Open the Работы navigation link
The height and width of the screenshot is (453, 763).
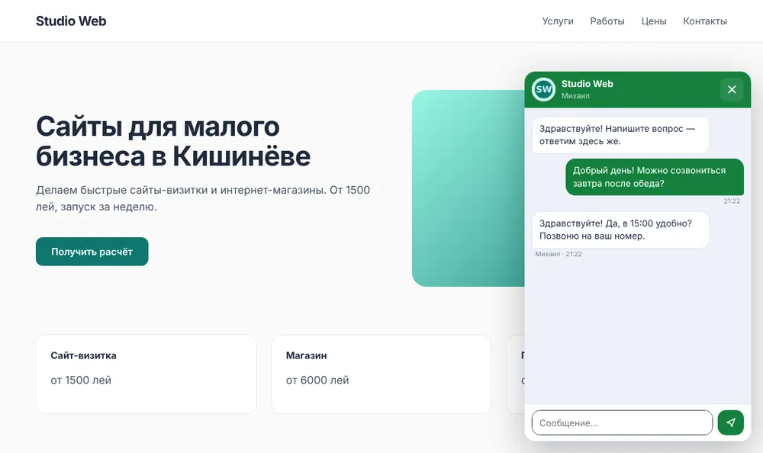point(607,21)
